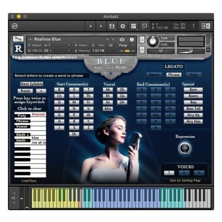Viewport: 222px width, 222px height.
Task: Choose special phrase Bop
Action: click(193, 102)
